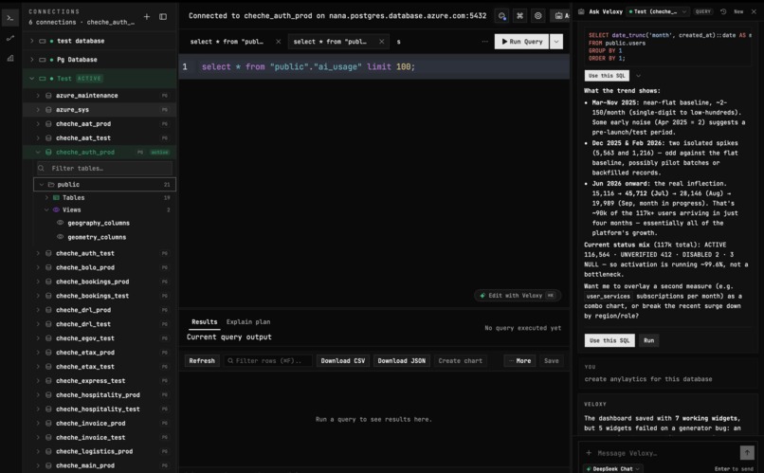
Task: Click the Views eye icon
Action: pos(56,209)
